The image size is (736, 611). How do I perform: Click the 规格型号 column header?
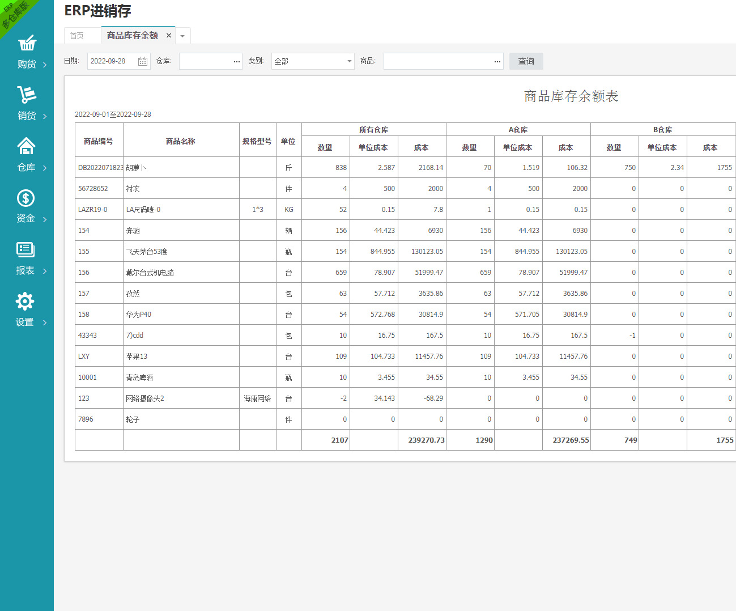(x=257, y=141)
